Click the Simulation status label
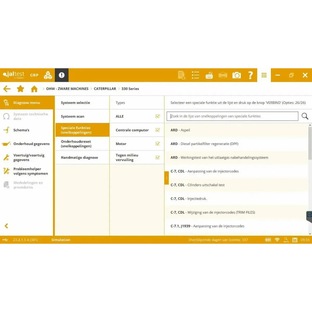Viewport: 312px width, 312px height. tap(61, 240)
